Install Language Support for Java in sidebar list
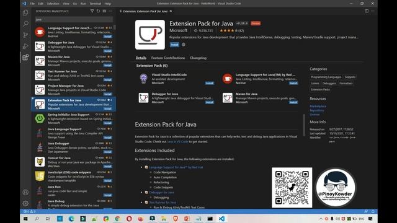Viewport: 397px width, 223px height. [x=107, y=37]
